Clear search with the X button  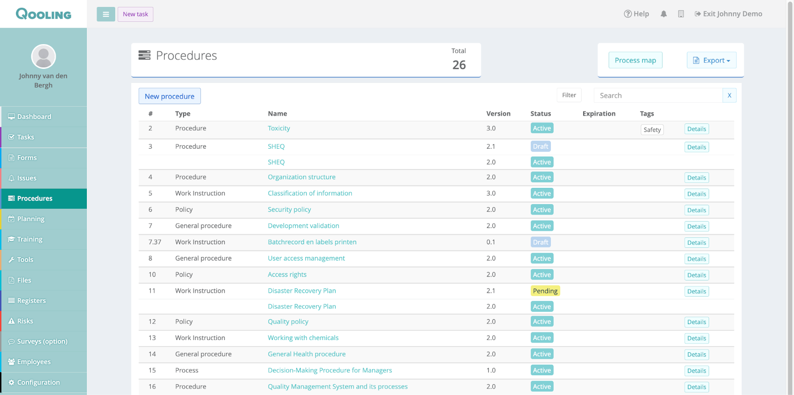click(729, 95)
